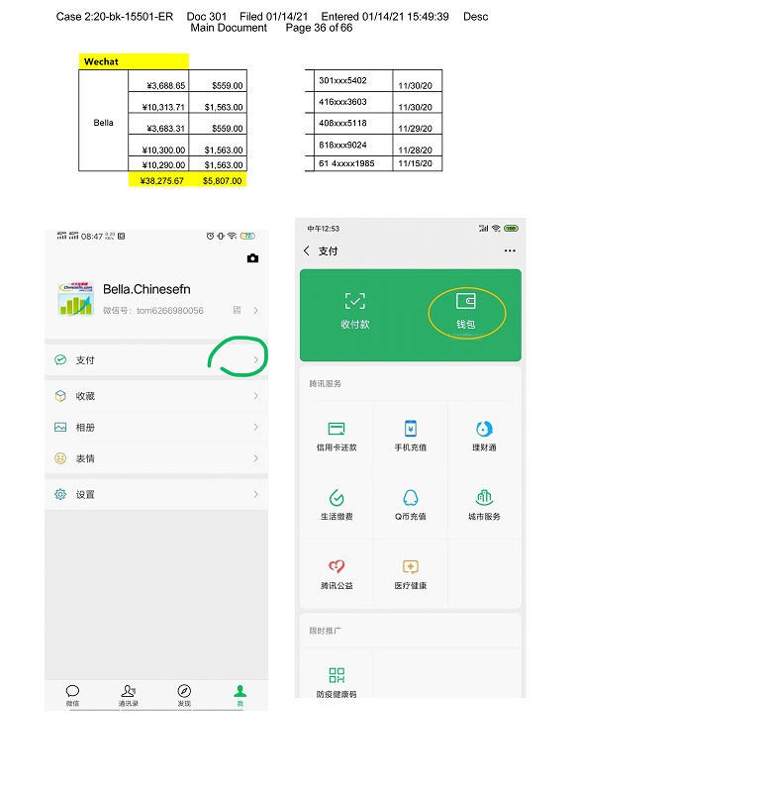Click the Bella.Chinesefn name text
Screen dimensions: 770x792
click(x=146, y=289)
